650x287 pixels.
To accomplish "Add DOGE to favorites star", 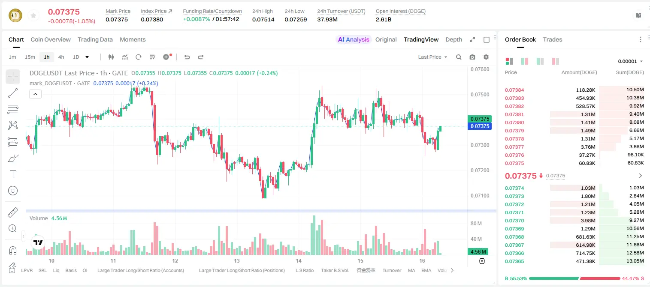I will (x=33, y=16).
